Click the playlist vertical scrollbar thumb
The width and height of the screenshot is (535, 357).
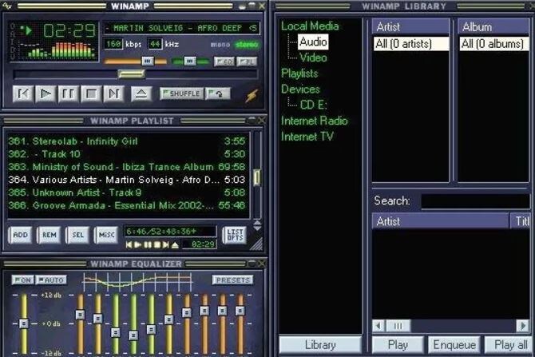(x=256, y=177)
